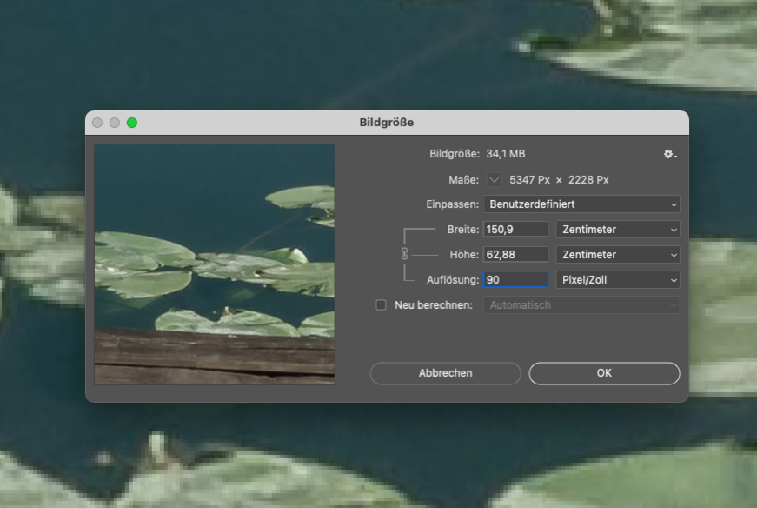Enable the Neu berechnen checkbox
The width and height of the screenshot is (757, 508).
(x=381, y=305)
